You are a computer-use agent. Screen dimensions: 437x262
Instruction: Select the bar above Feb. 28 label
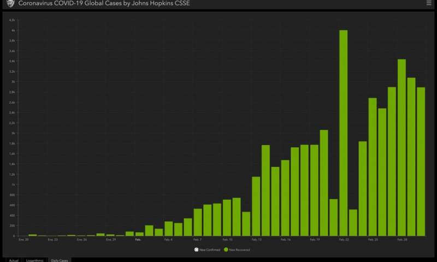[x=401, y=147]
